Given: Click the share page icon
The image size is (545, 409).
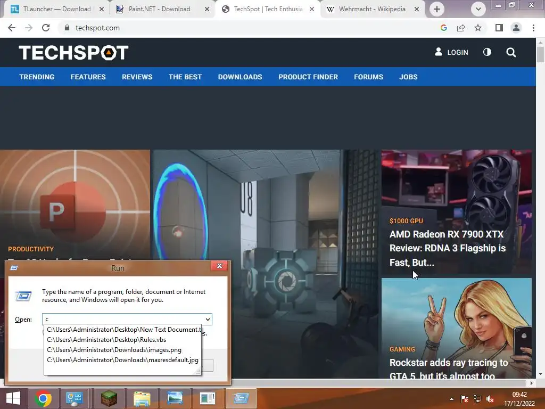Looking at the screenshot, I should pyautogui.click(x=461, y=28).
